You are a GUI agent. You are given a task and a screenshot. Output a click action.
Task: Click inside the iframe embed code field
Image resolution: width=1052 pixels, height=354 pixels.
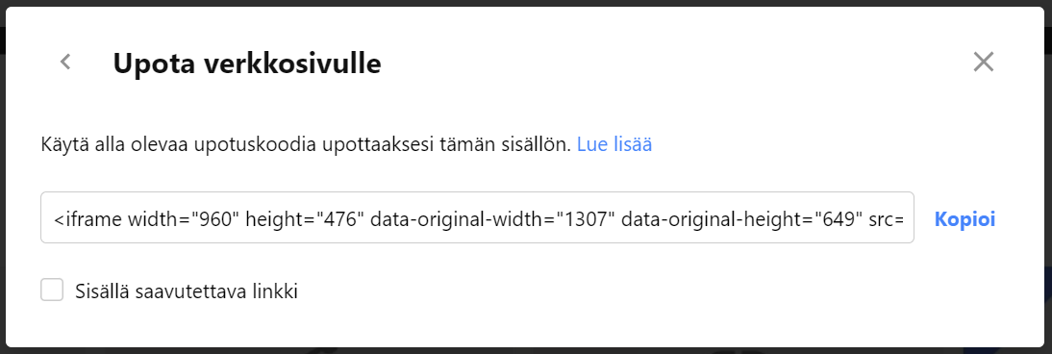tap(477, 217)
